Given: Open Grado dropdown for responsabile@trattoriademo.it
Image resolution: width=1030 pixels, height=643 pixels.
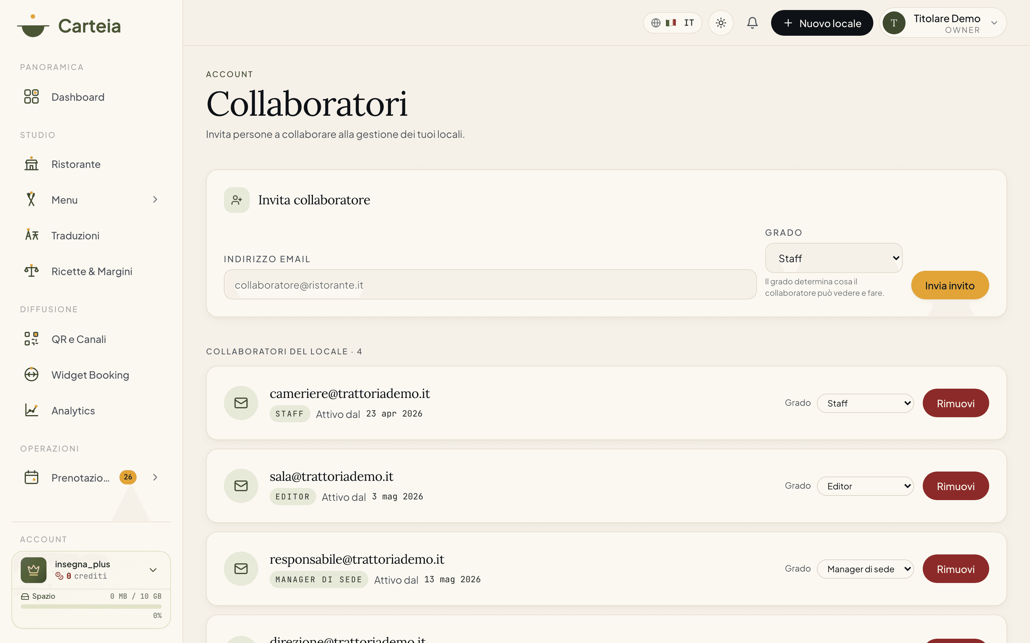Looking at the screenshot, I should coord(865,569).
